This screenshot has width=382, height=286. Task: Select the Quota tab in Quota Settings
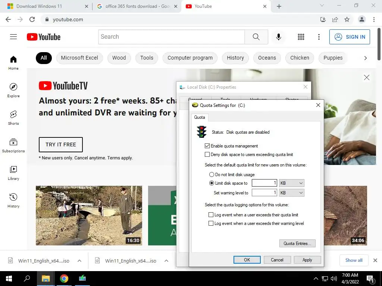click(x=200, y=117)
